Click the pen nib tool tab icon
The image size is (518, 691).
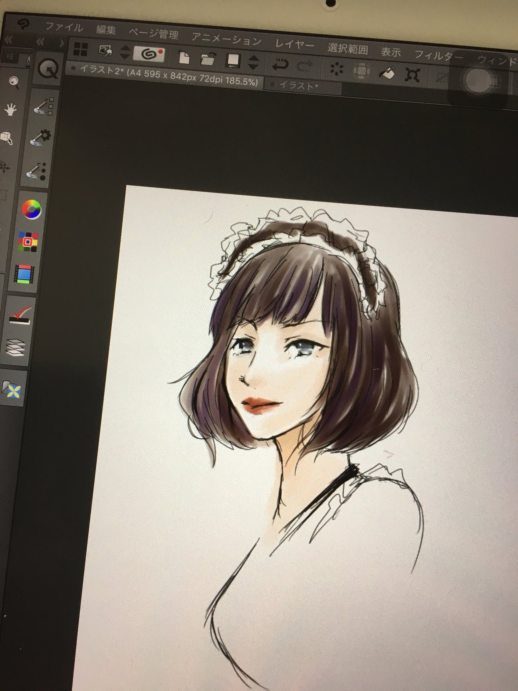28,61
